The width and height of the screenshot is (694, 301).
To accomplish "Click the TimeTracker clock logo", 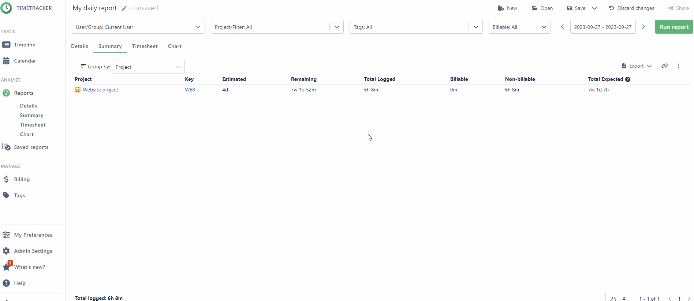I will (x=6, y=8).
